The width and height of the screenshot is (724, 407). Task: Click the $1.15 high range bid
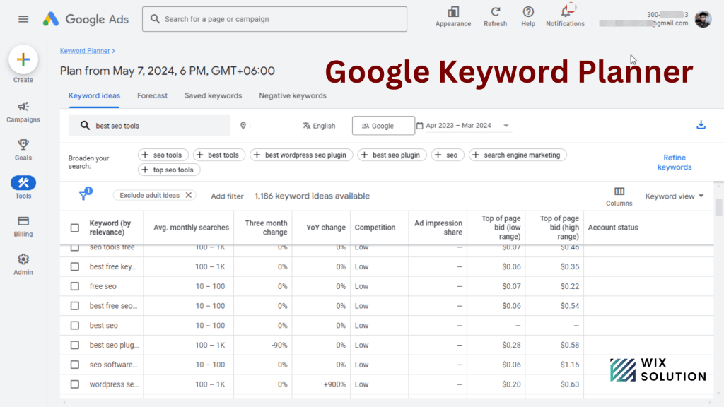[570, 365]
